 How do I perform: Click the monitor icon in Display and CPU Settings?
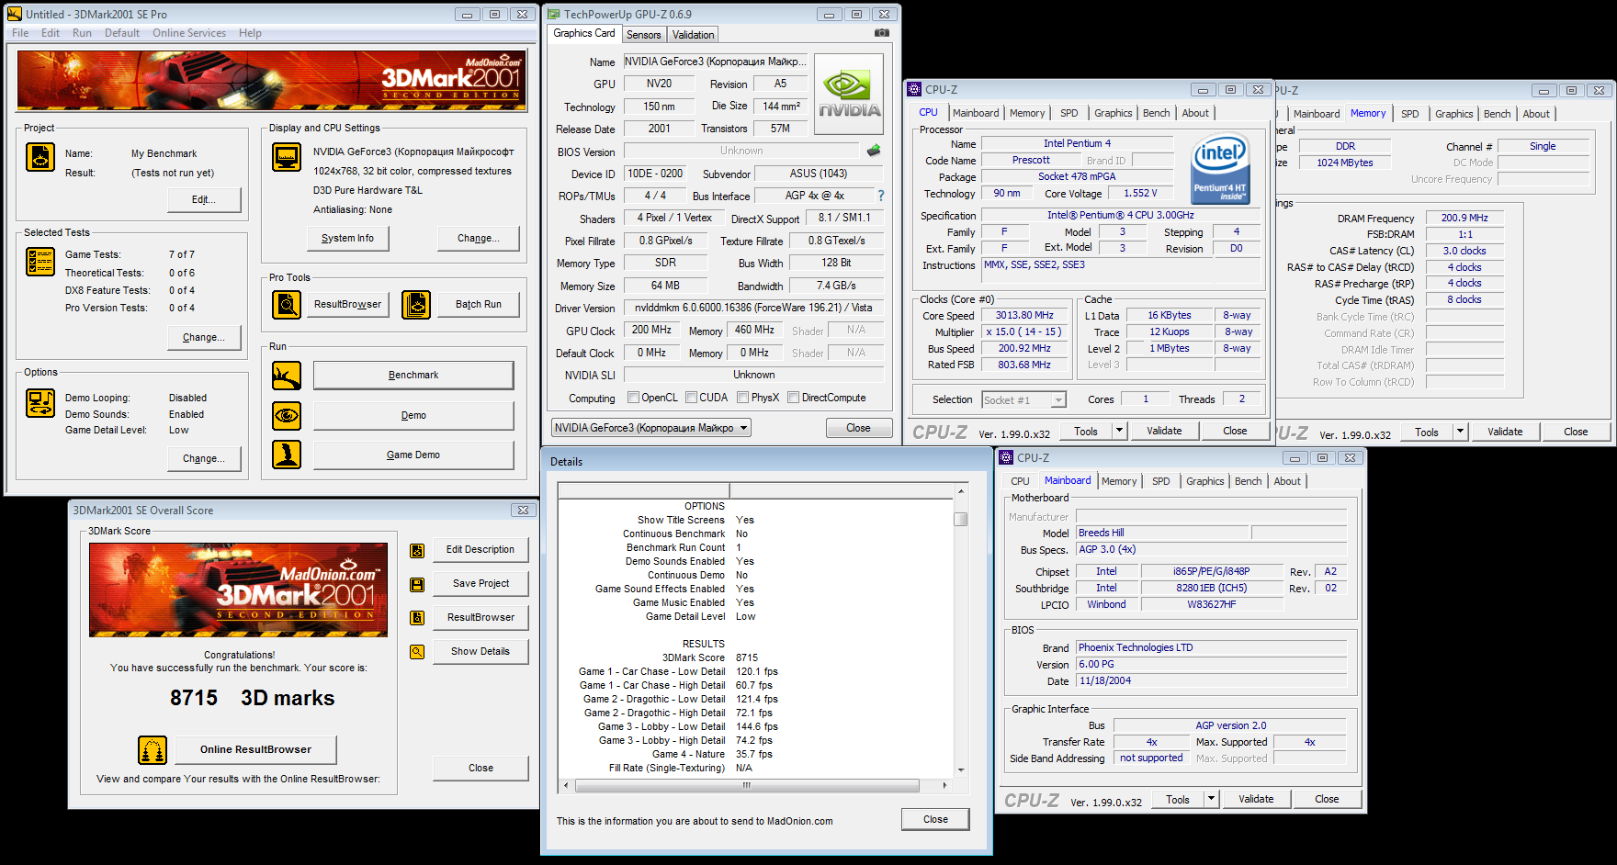tap(287, 158)
